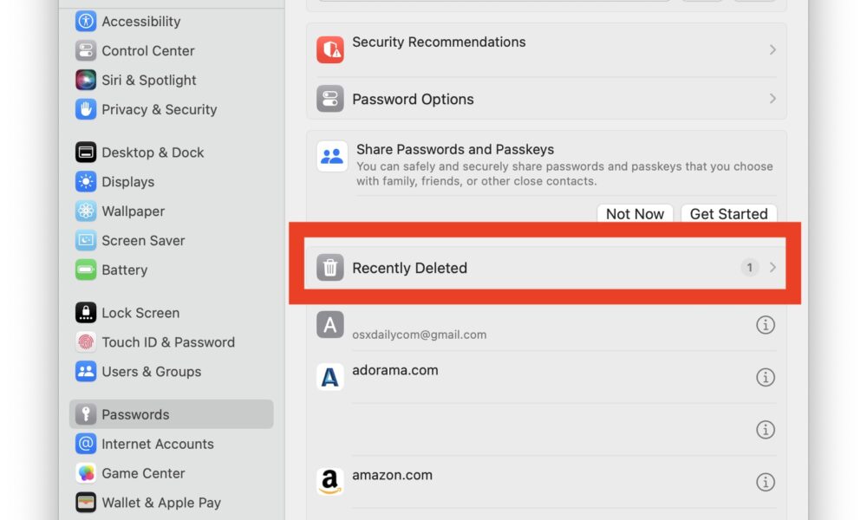
Task: Expand Security Recommendations chevron
Action: 772,49
